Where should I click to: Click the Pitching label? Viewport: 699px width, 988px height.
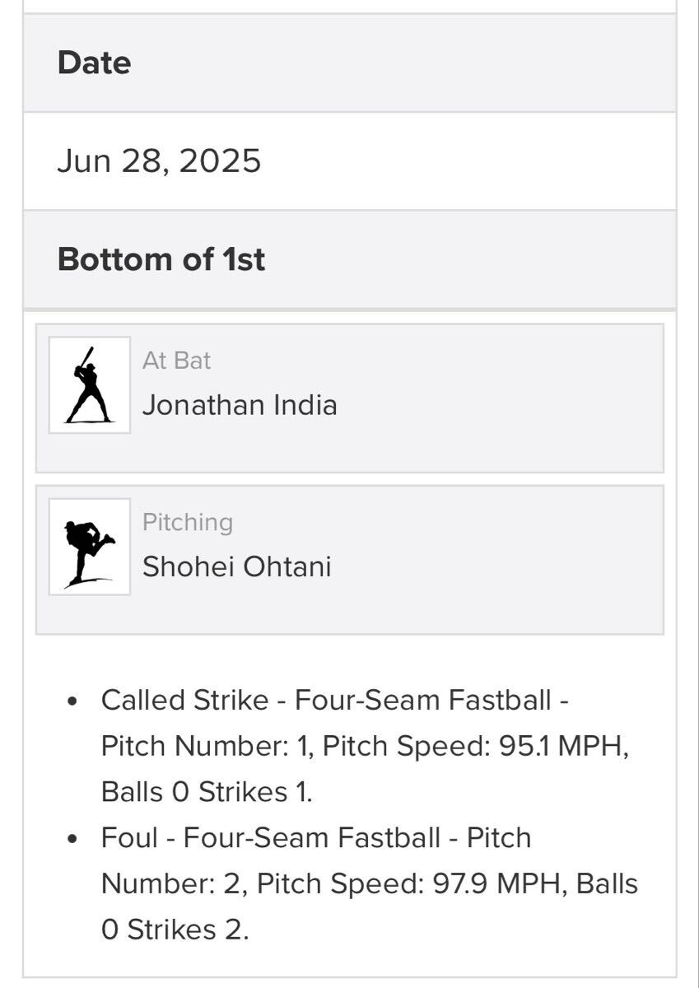(x=188, y=522)
